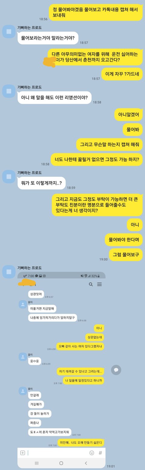Tap the Instagram notification icon in status bar

(x=44, y=276)
